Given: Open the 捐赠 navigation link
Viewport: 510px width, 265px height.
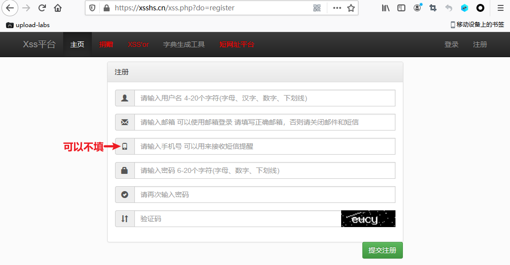Looking at the screenshot, I should pos(106,44).
